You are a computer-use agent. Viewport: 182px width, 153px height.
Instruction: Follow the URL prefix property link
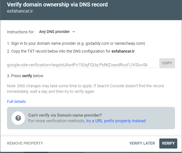116,121
